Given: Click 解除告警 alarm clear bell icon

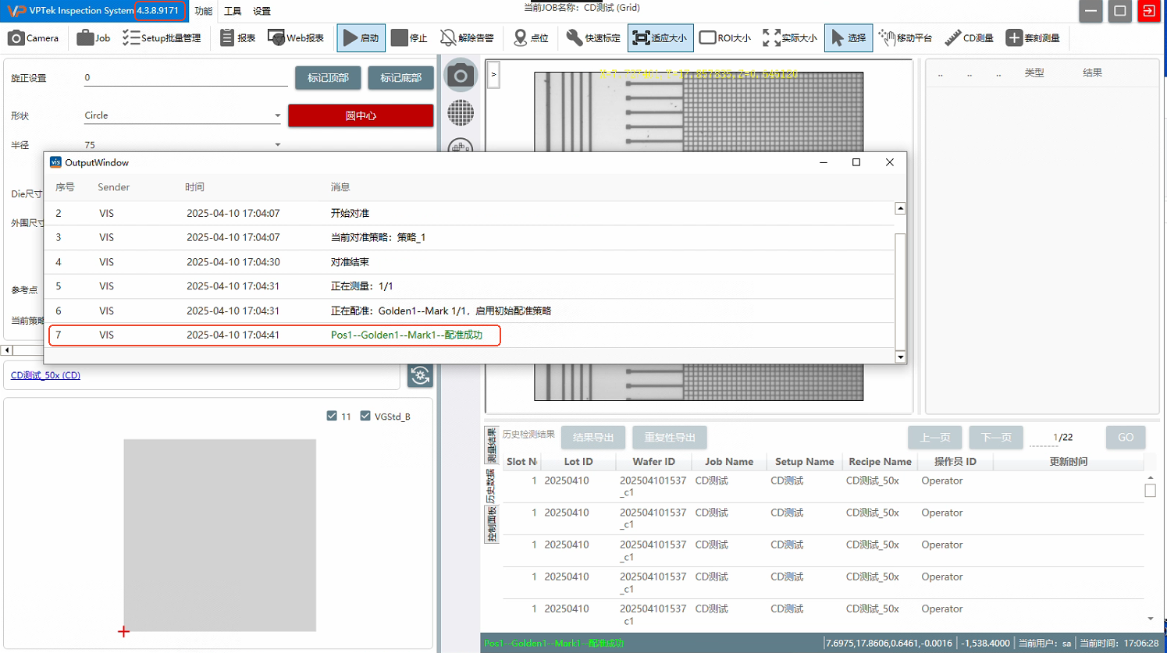Looking at the screenshot, I should point(448,37).
